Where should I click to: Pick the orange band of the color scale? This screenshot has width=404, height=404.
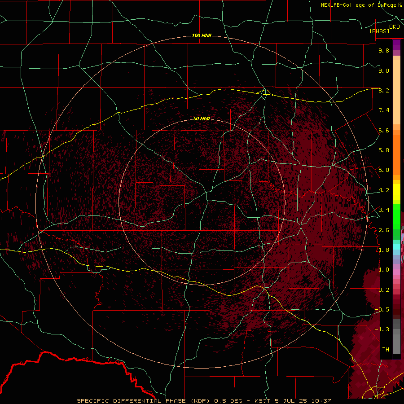point(396,154)
